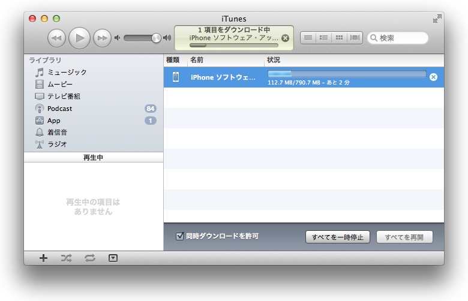The image size is (468, 301).
Task: Sort by the 名前 column header
Action: click(197, 60)
